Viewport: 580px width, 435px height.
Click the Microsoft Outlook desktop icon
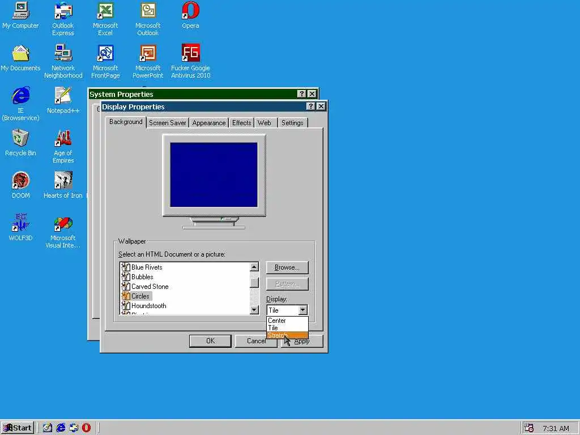pyautogui.click(x=148, y=19)
